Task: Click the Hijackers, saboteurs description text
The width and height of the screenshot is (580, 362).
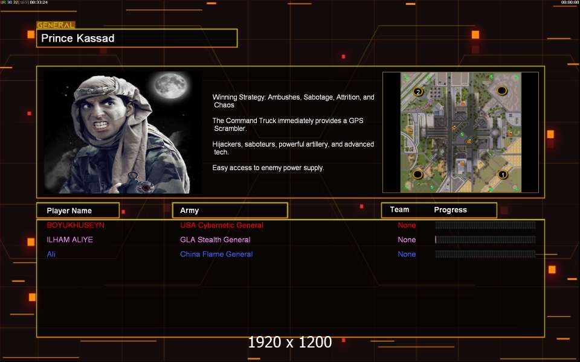Action: click(294, 148)
